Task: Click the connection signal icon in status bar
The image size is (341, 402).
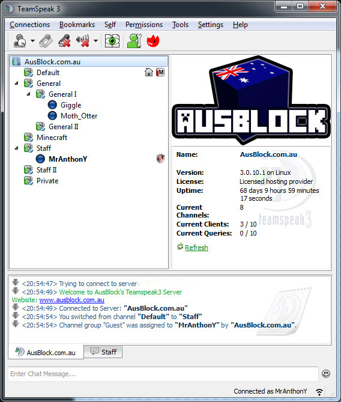Action: coord(319,392)
